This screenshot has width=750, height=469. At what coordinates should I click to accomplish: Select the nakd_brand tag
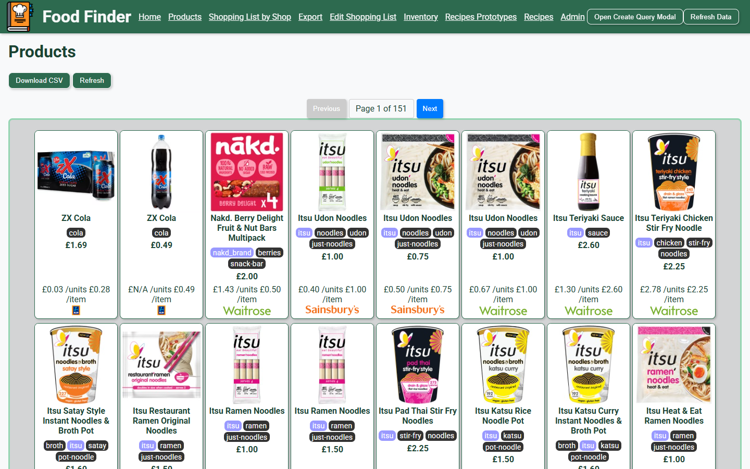click(x=232, y=253)
